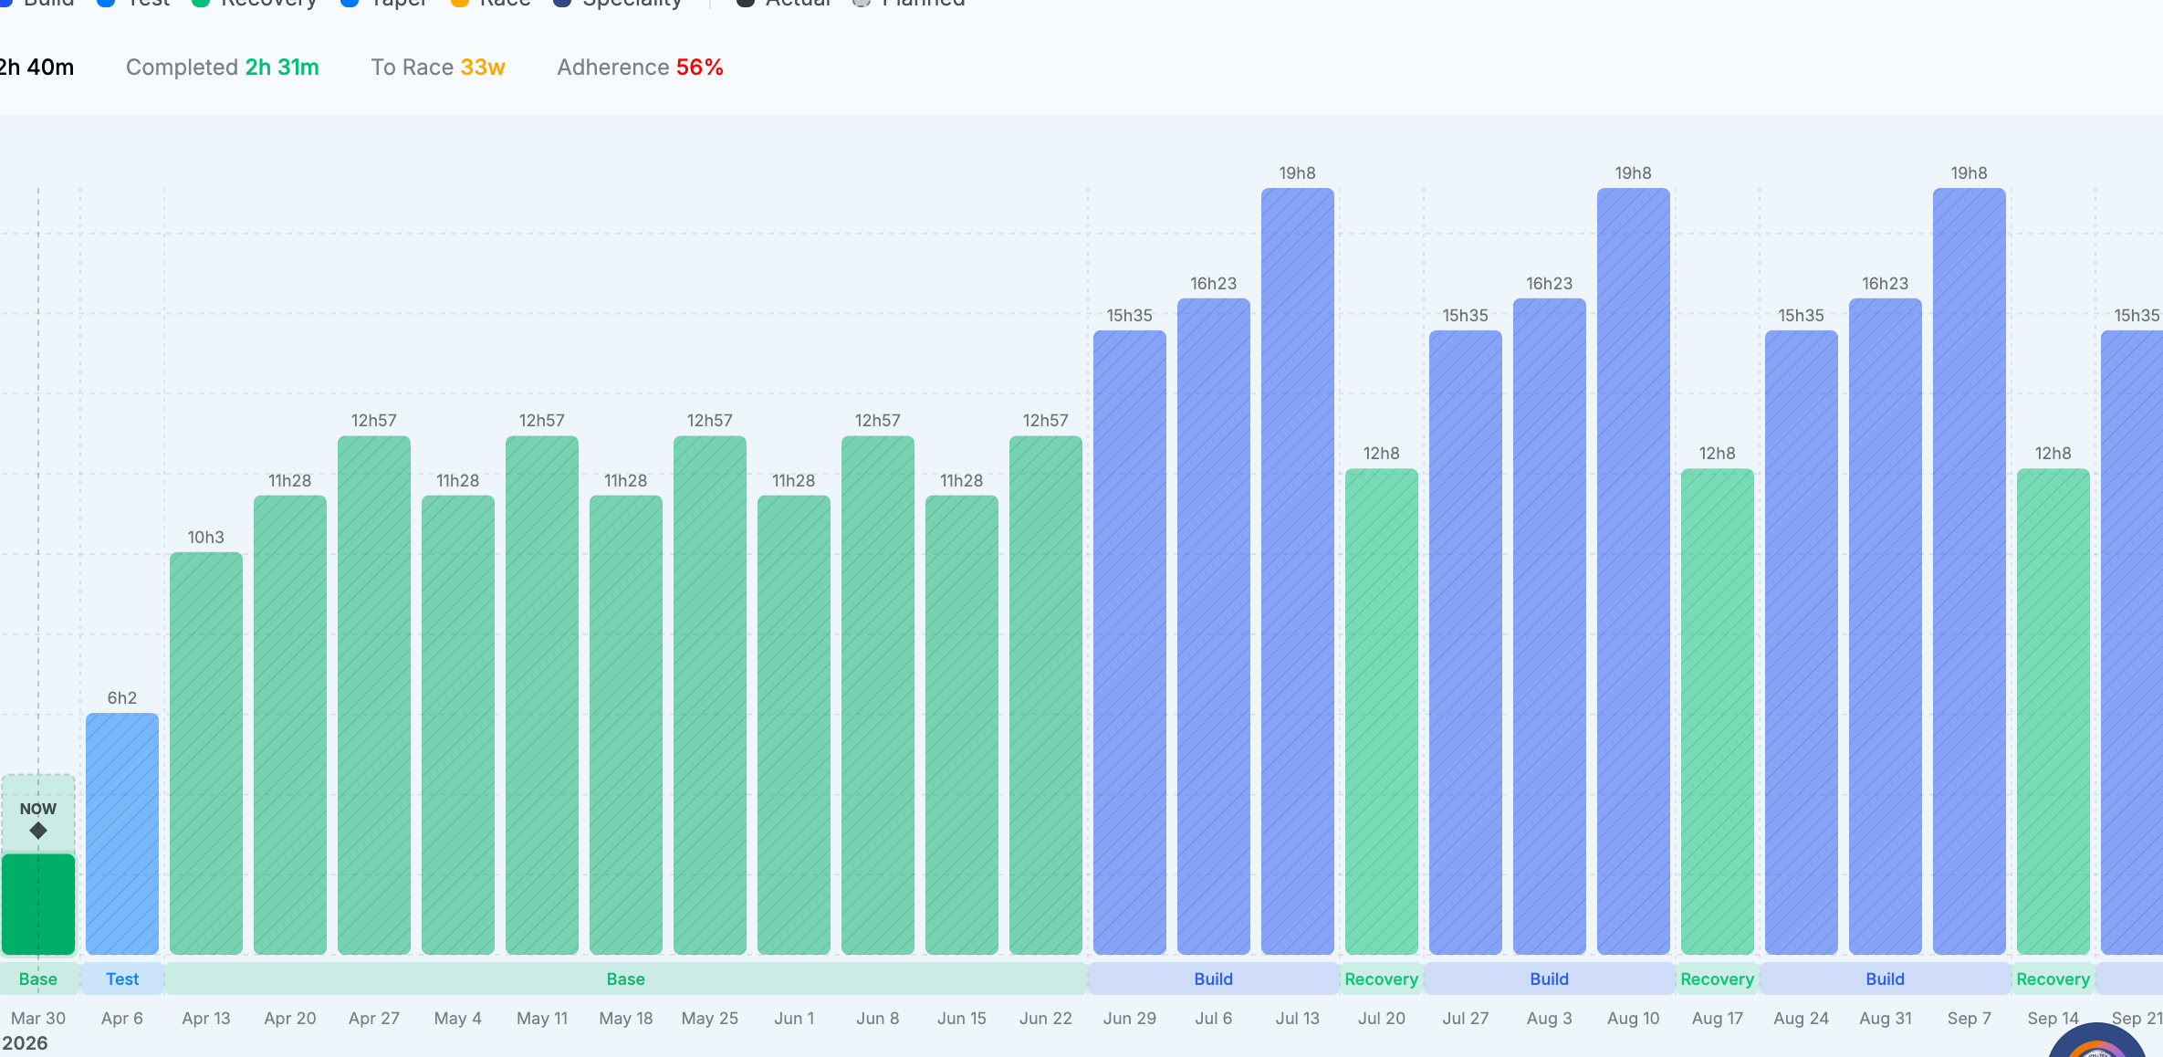Screen dimensions: 2163x1057
Task: Select the long Base phase band
Action: (626, 979)
